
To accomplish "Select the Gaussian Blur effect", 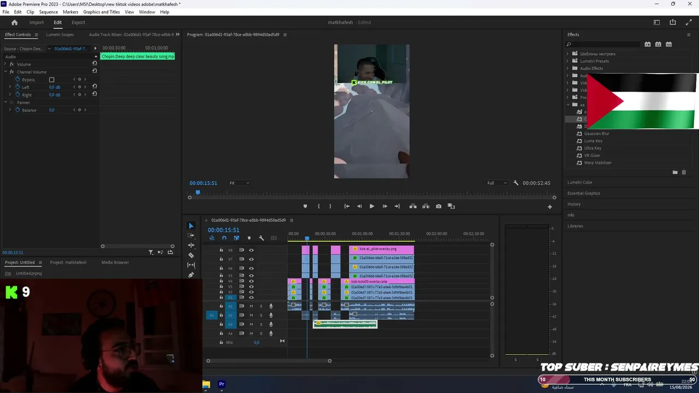I will pyautogui.click(x=596, y=134).
